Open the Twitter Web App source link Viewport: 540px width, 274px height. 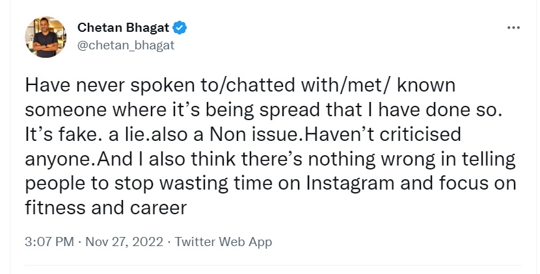[x=223, y=242]
